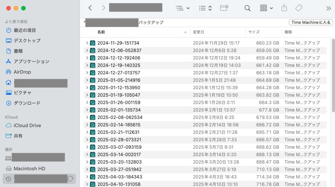
Task: Open the search magnifier in toolbar
Action: click(x=247, y=8)
